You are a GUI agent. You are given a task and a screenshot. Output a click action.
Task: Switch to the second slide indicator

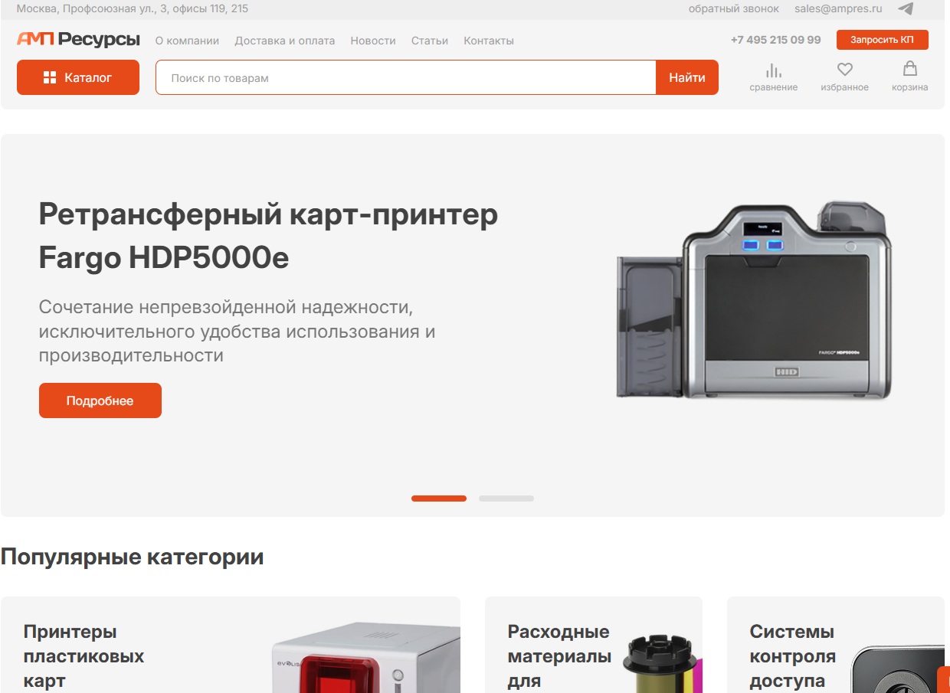506,499
